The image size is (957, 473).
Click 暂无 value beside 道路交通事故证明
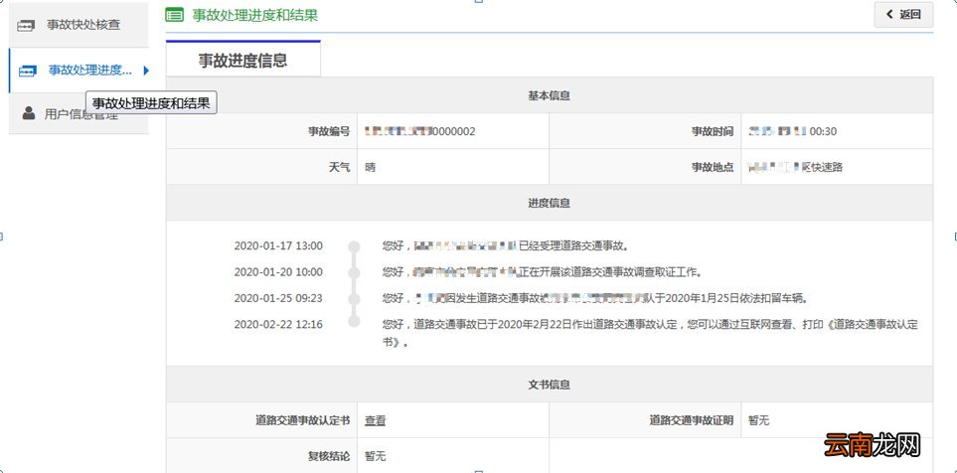(758, 420)
